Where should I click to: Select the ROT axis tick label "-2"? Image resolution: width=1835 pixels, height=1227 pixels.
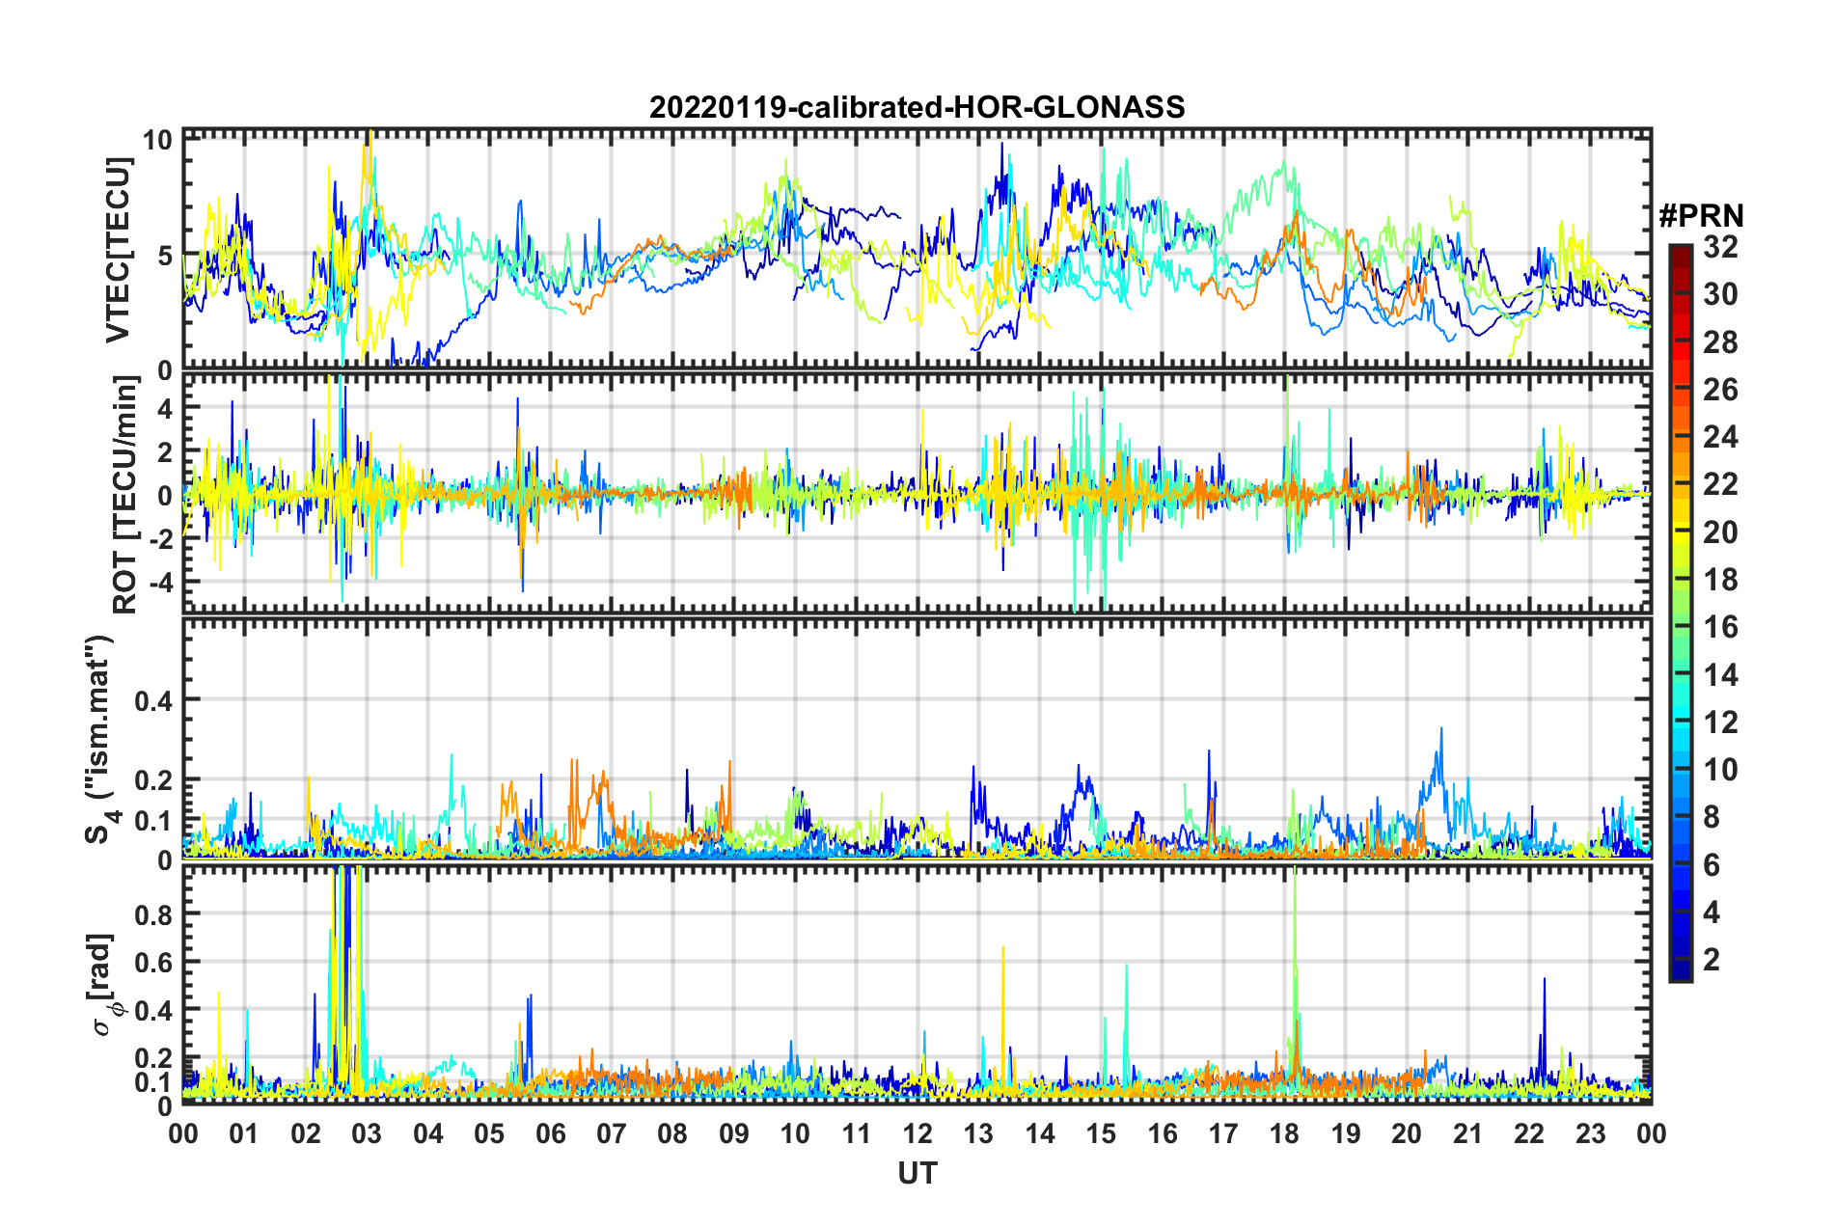tap(160, 539)
